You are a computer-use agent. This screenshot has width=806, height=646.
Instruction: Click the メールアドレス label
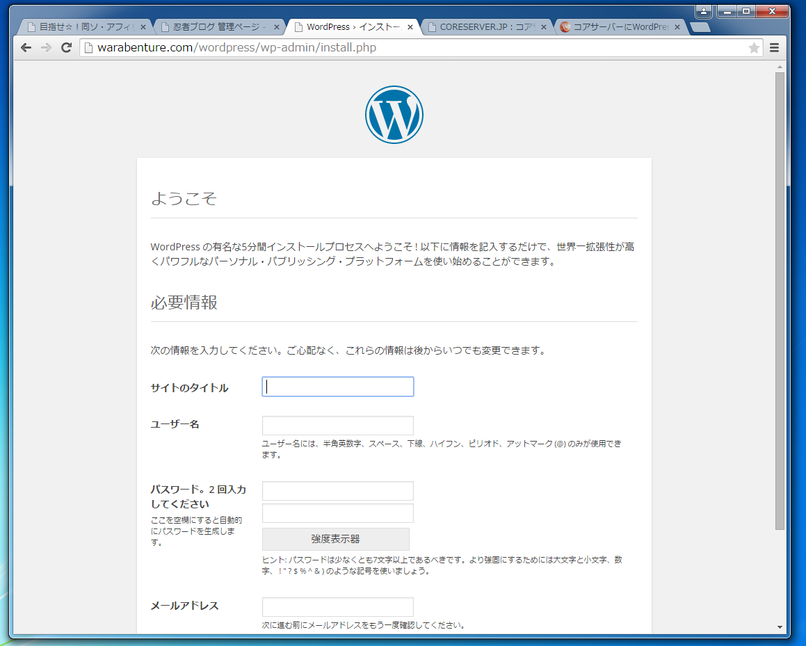click(184, 606)
